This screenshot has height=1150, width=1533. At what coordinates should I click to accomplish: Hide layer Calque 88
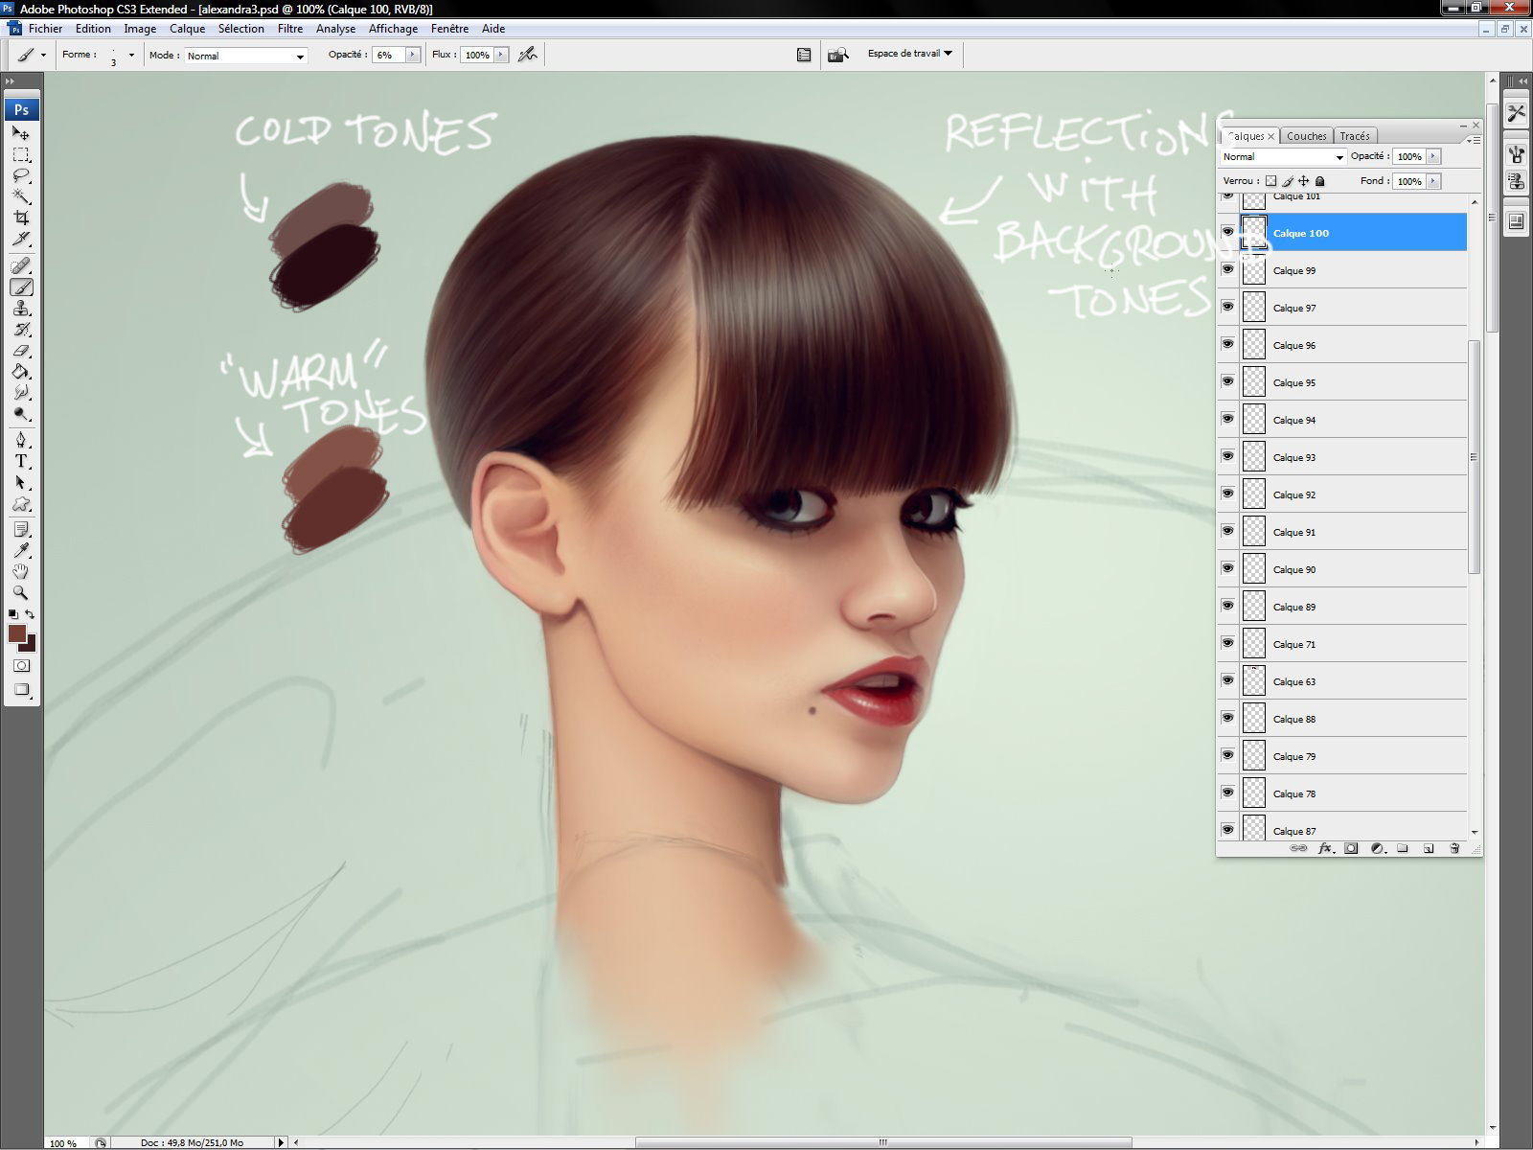click(x=1227, y=718)
